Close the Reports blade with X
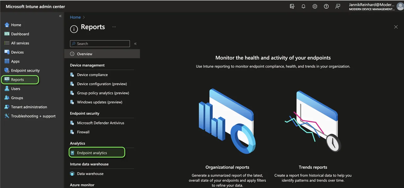This screenshot has height=188, width=404. (x=396, y=27)
